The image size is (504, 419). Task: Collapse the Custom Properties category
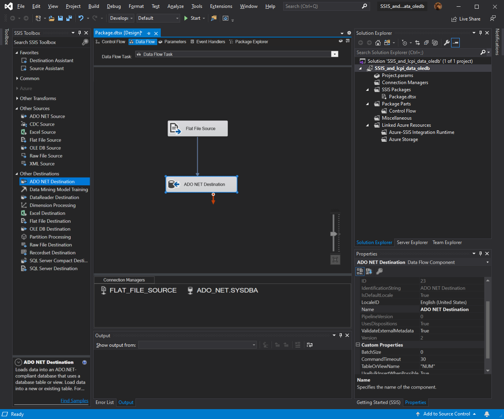pos(358,345)
